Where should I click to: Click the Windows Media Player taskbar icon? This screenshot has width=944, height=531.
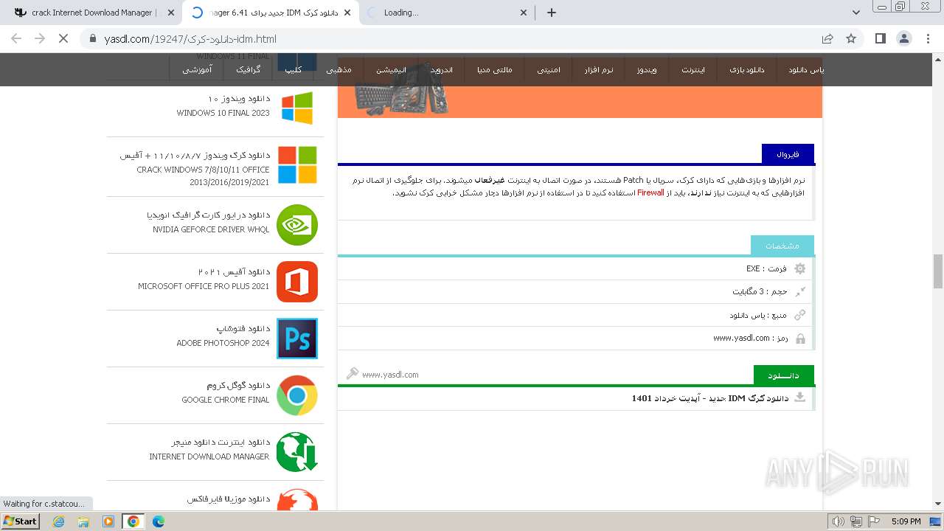108,521
